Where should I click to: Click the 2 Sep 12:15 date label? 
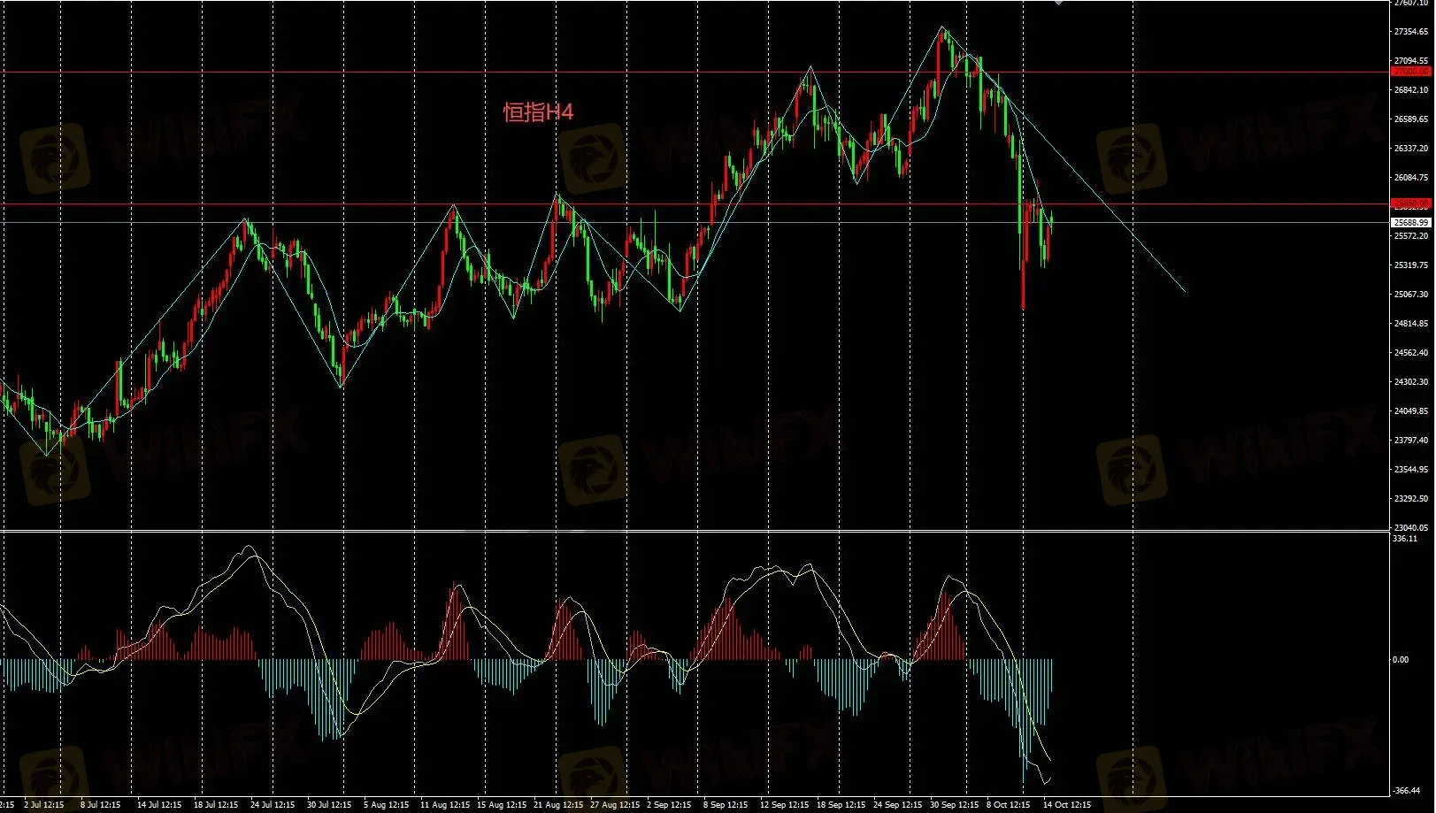pos(669,805)
